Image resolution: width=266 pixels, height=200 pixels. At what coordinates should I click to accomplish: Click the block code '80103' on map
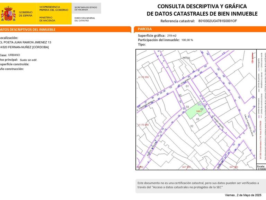click(202, 104)
